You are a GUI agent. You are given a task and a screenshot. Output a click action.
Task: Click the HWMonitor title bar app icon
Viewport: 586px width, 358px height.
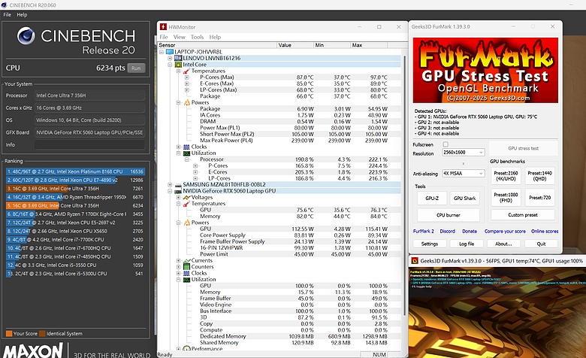[x=163, y=27]
